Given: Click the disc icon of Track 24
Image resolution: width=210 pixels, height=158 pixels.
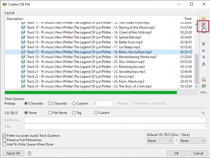Looking at the screenshot, I should [x=23, y=86].
